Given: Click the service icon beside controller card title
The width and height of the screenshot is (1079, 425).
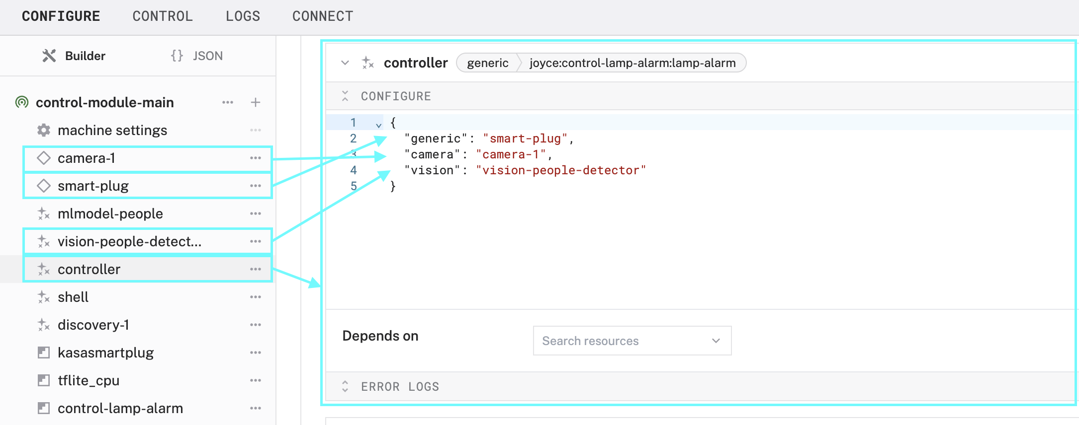Looking at the screenshot, I should [x=368, y=63].
